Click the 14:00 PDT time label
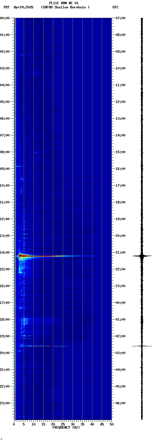Screen dimensions: 154x442 (5, 252)
